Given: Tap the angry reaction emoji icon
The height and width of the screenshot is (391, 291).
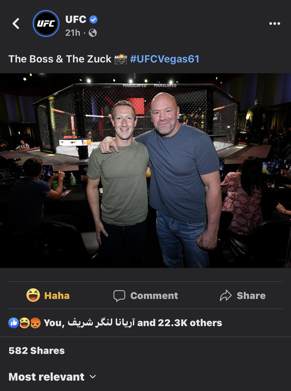Looking at the screenshot, I should (36, 323).
